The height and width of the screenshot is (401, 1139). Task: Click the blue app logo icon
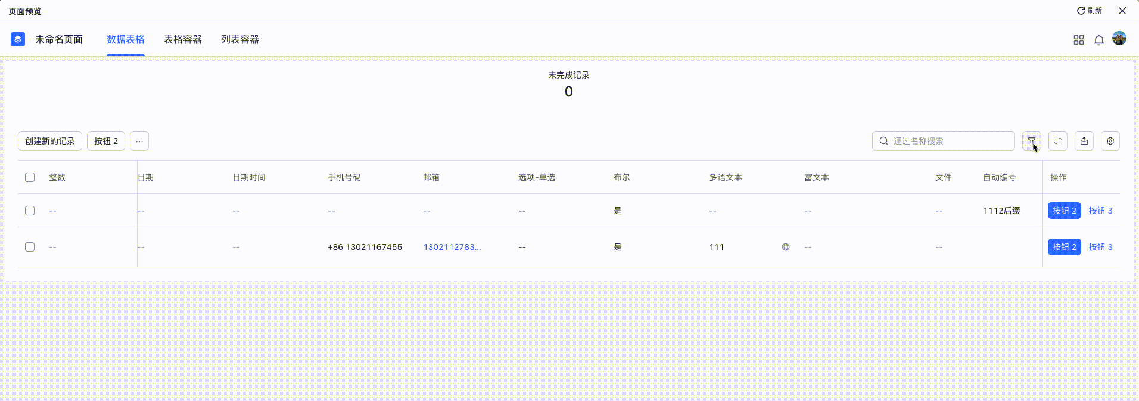[x=18, y=39]
